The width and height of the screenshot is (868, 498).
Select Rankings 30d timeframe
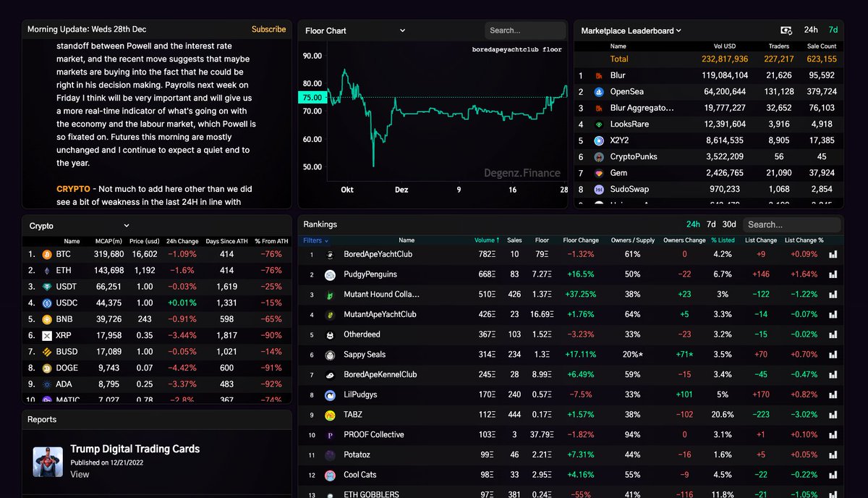tap(729, 224)
